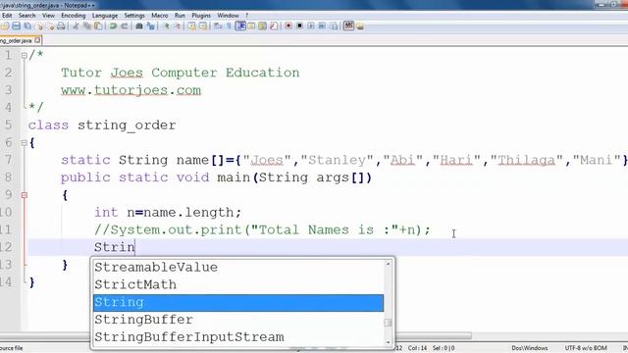Start macro recording with red dot icon
Screen dimensions: 628x353
[x=288, y=26]
